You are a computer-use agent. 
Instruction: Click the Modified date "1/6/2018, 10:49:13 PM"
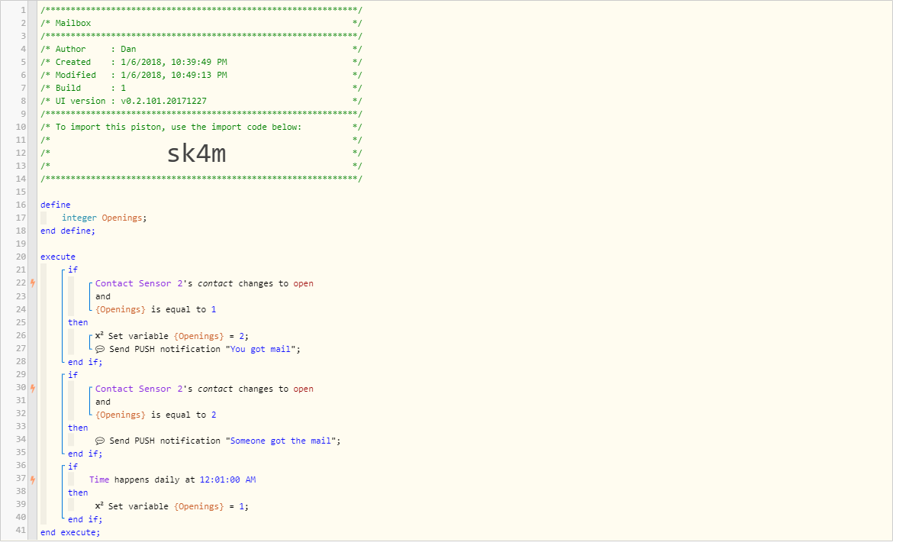pyautogui.click(x=174, y=75)
